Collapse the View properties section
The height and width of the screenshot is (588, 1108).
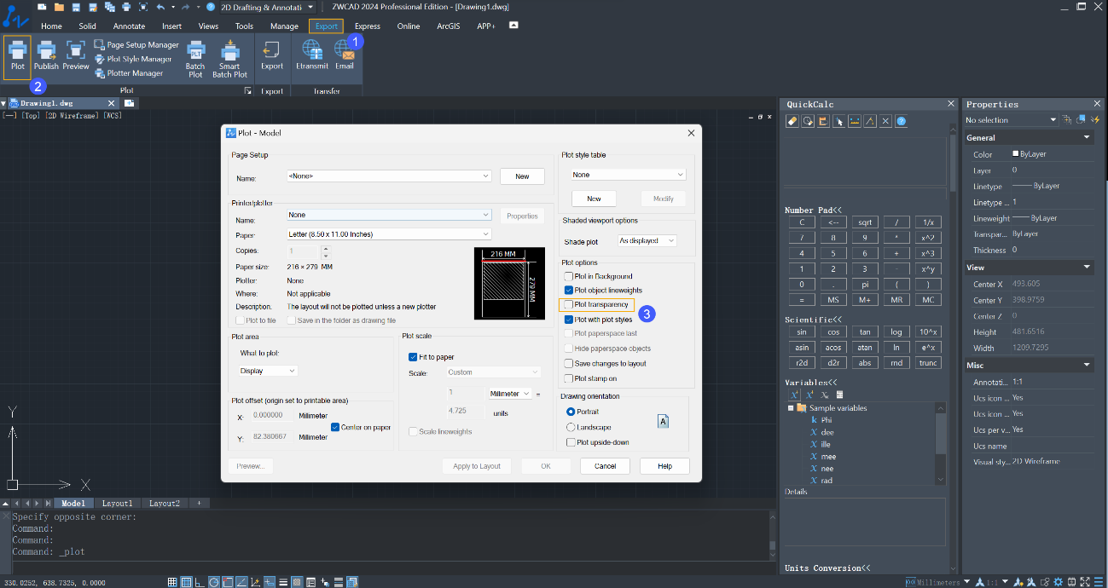point(1087,267)
